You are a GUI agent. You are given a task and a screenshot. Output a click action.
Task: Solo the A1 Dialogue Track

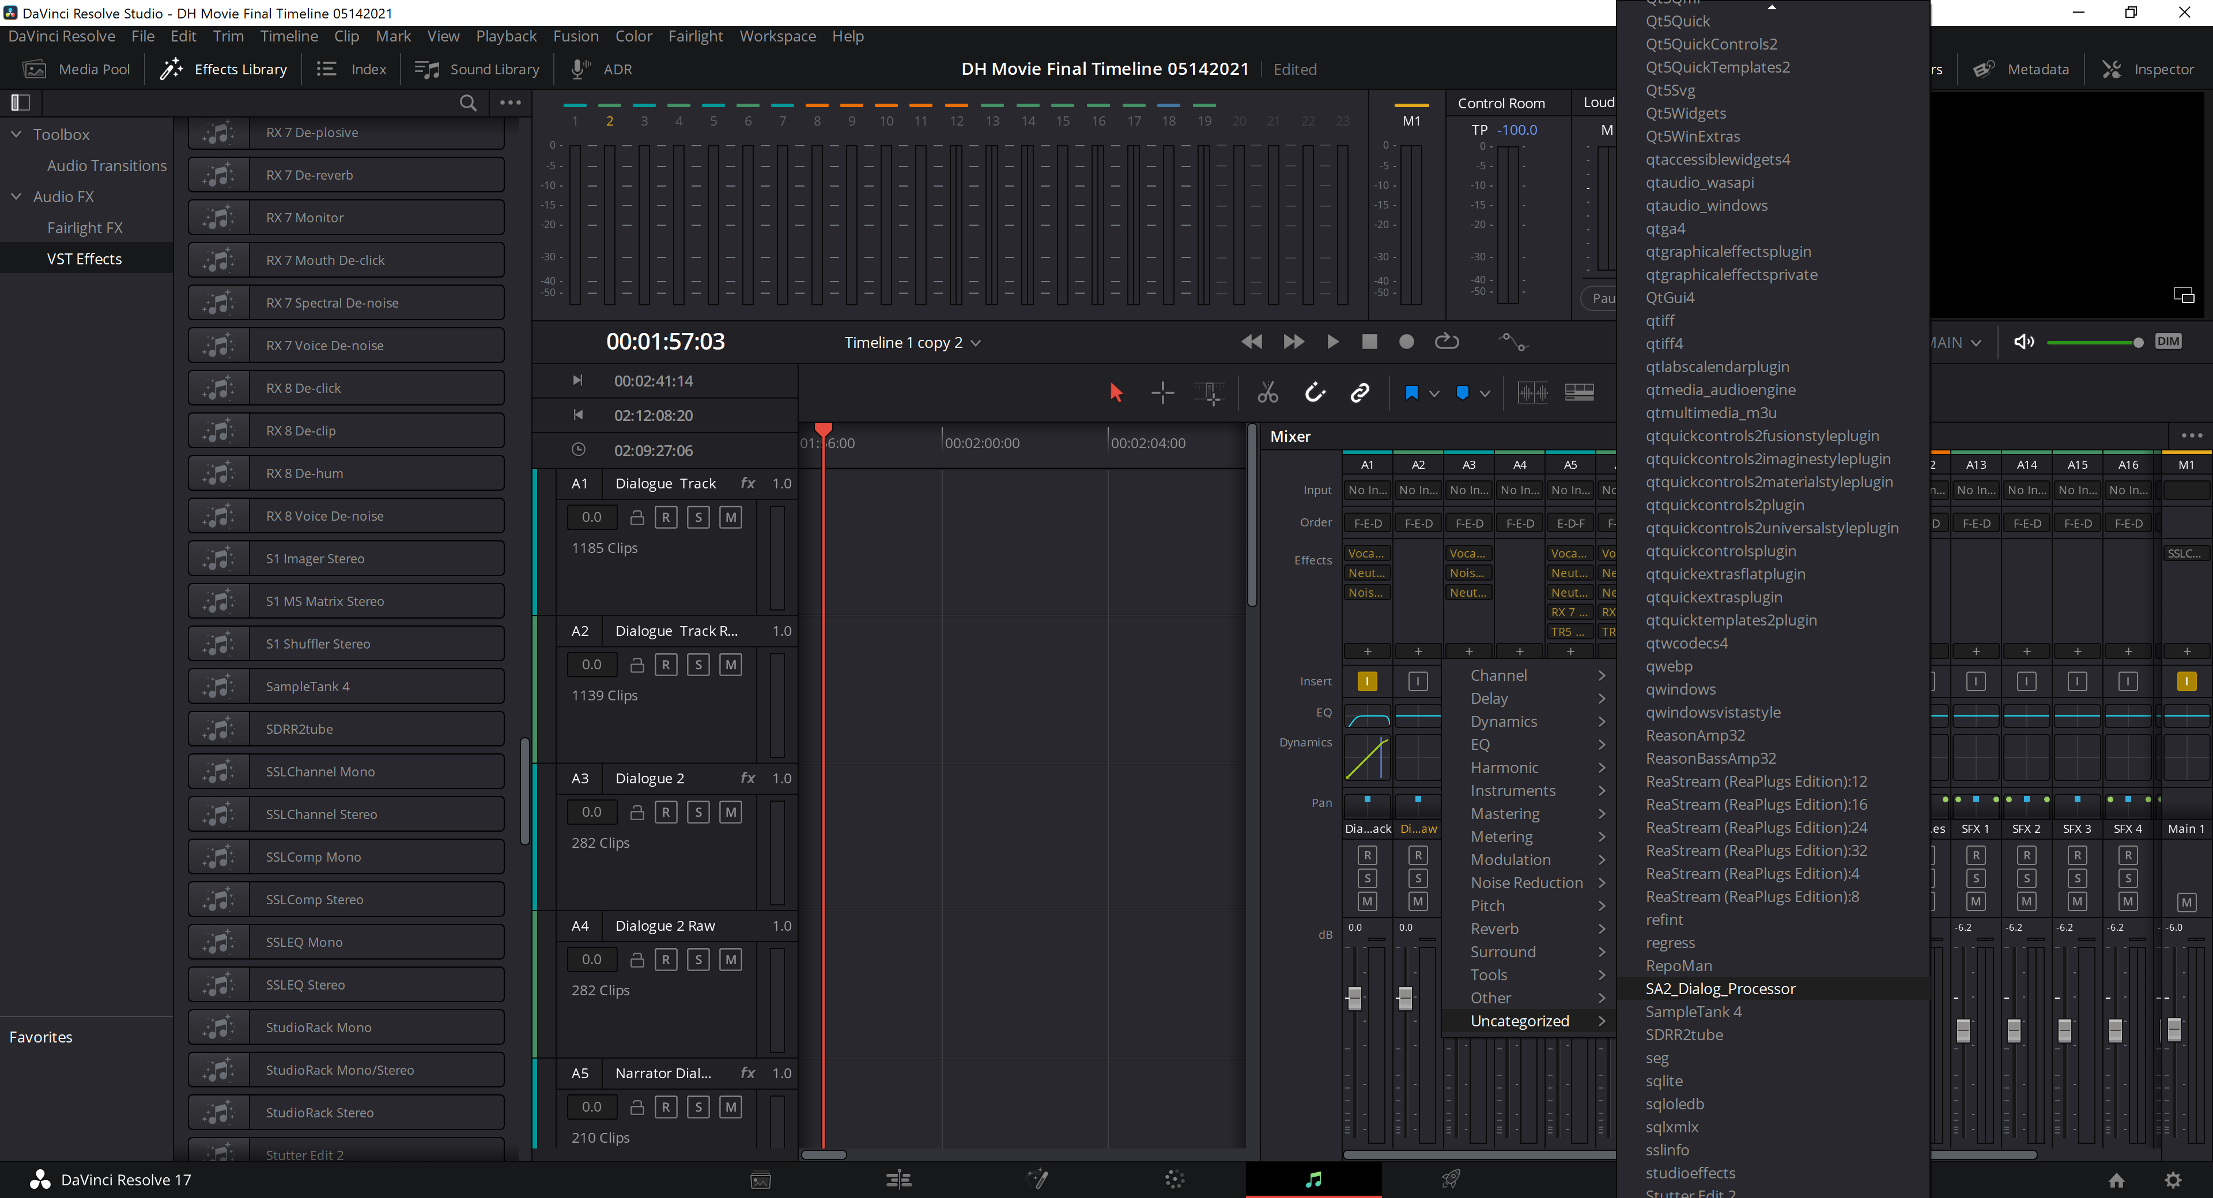click(698, 517)
